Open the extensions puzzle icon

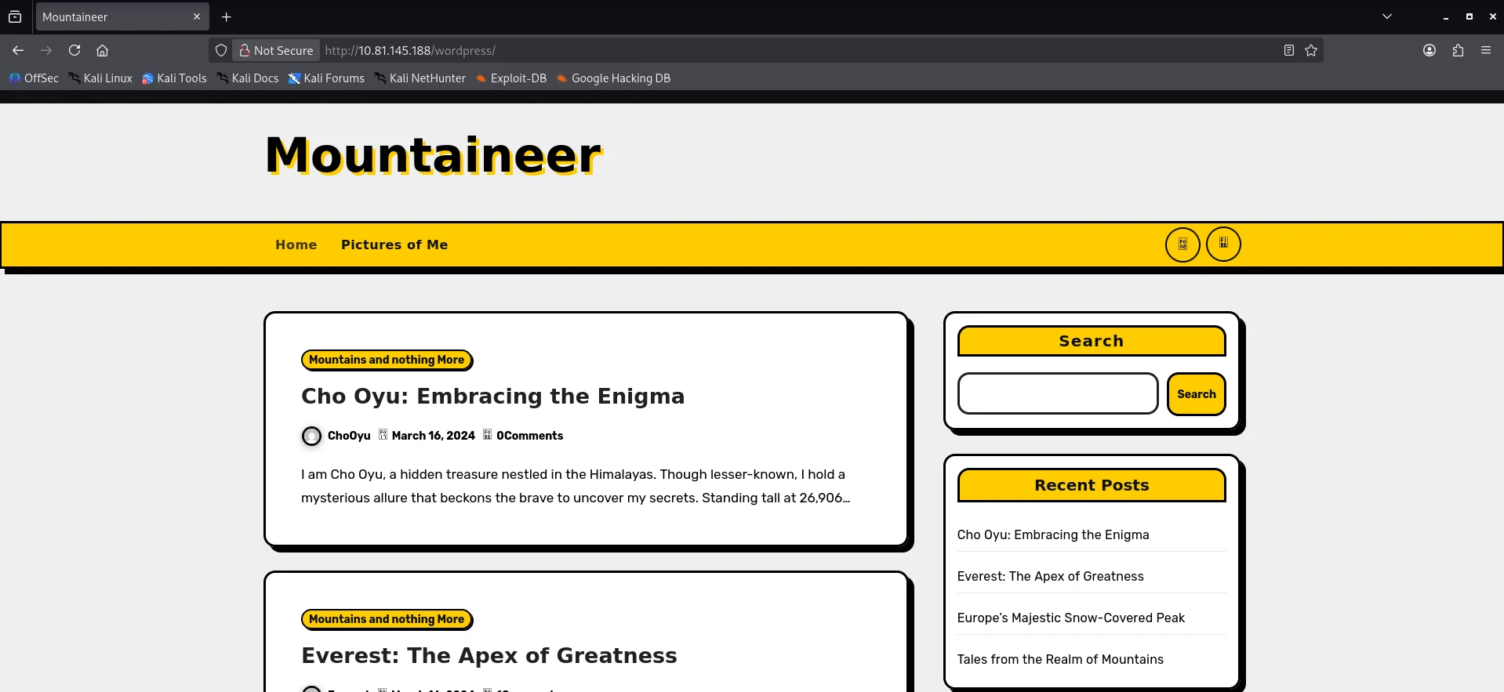[1458, 50]
